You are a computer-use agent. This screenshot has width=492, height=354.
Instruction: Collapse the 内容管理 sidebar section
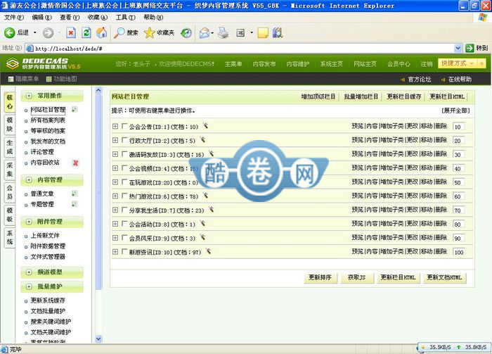coord(29,180)
